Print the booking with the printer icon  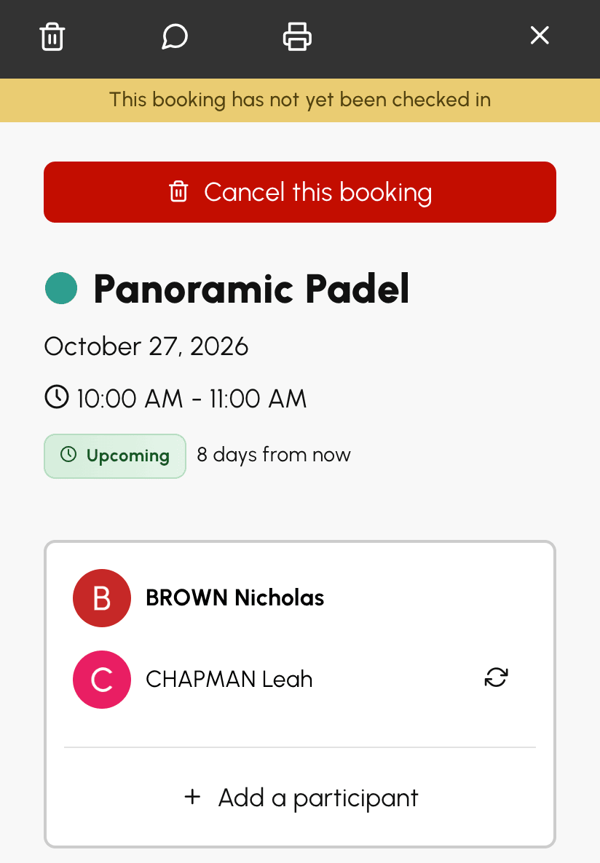coord(297,37)
